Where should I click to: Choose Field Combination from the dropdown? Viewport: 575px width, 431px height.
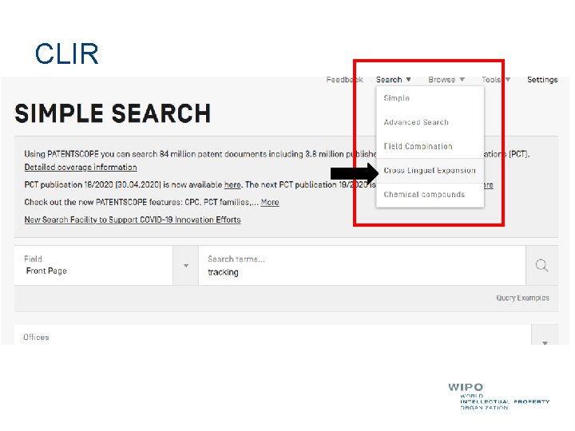pos(430,146)
